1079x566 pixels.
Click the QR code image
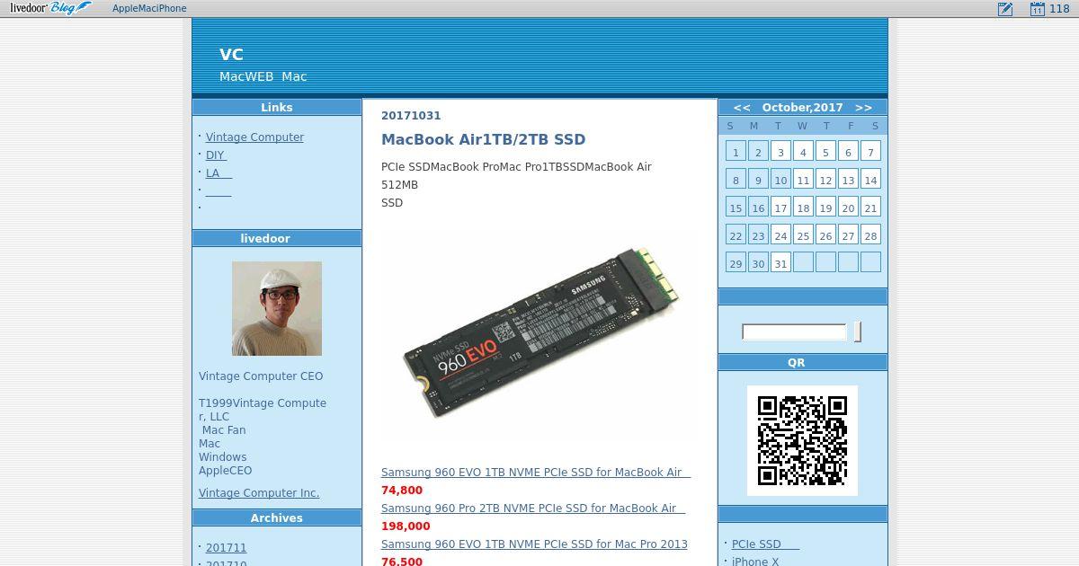802,440
